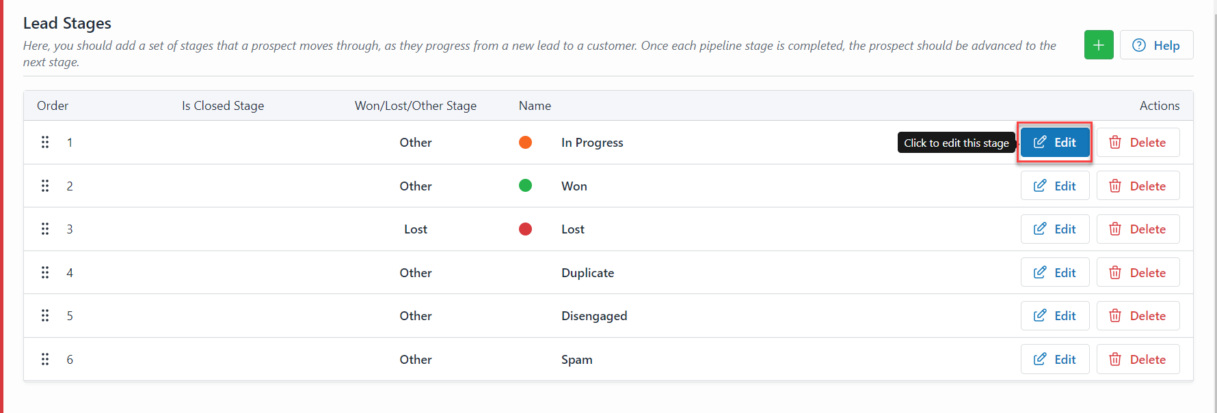Edit the Won stage
1217x413 pixels.
coord(1054,186)
